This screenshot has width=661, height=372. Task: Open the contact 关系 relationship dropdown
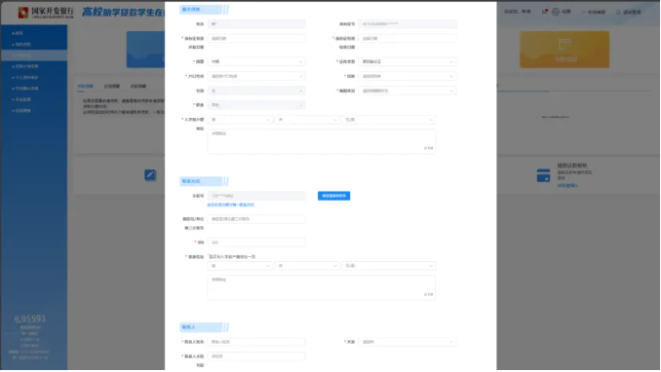coord(408,342)
